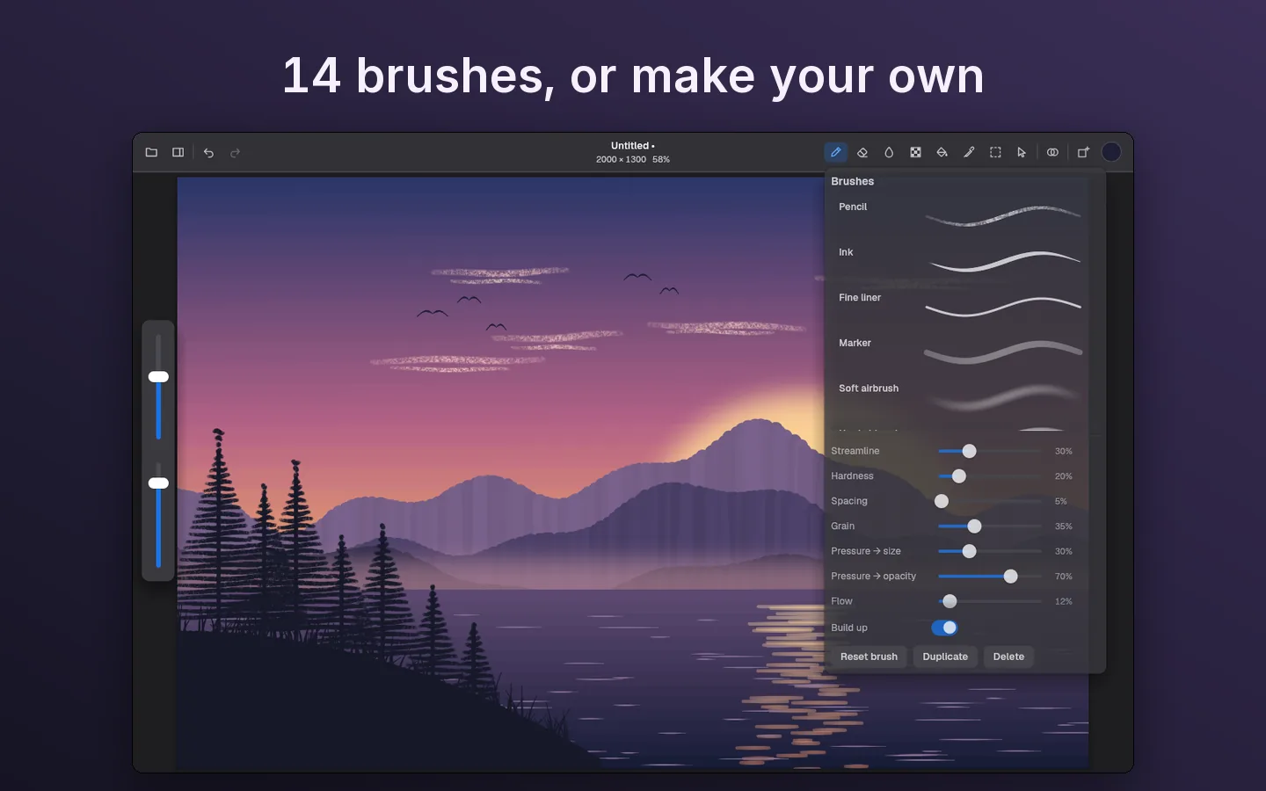Click the Streamline slider handle
This screenshot has width=1266, height=791.
tap(969, 451)
